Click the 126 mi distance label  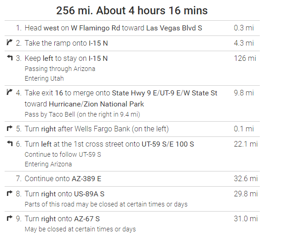point(245,58)
